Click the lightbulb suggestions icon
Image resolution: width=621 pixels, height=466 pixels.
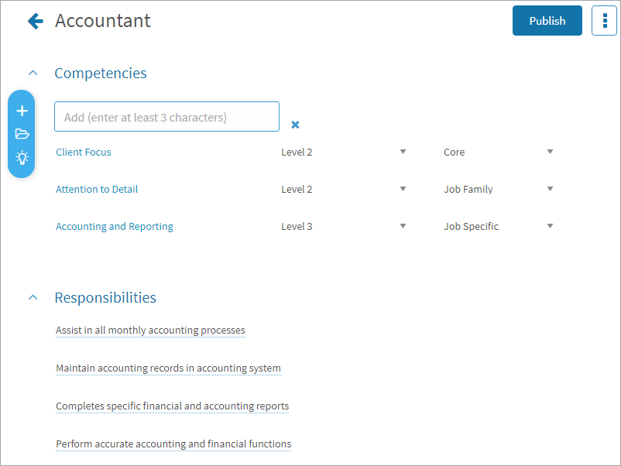point(22,158)
